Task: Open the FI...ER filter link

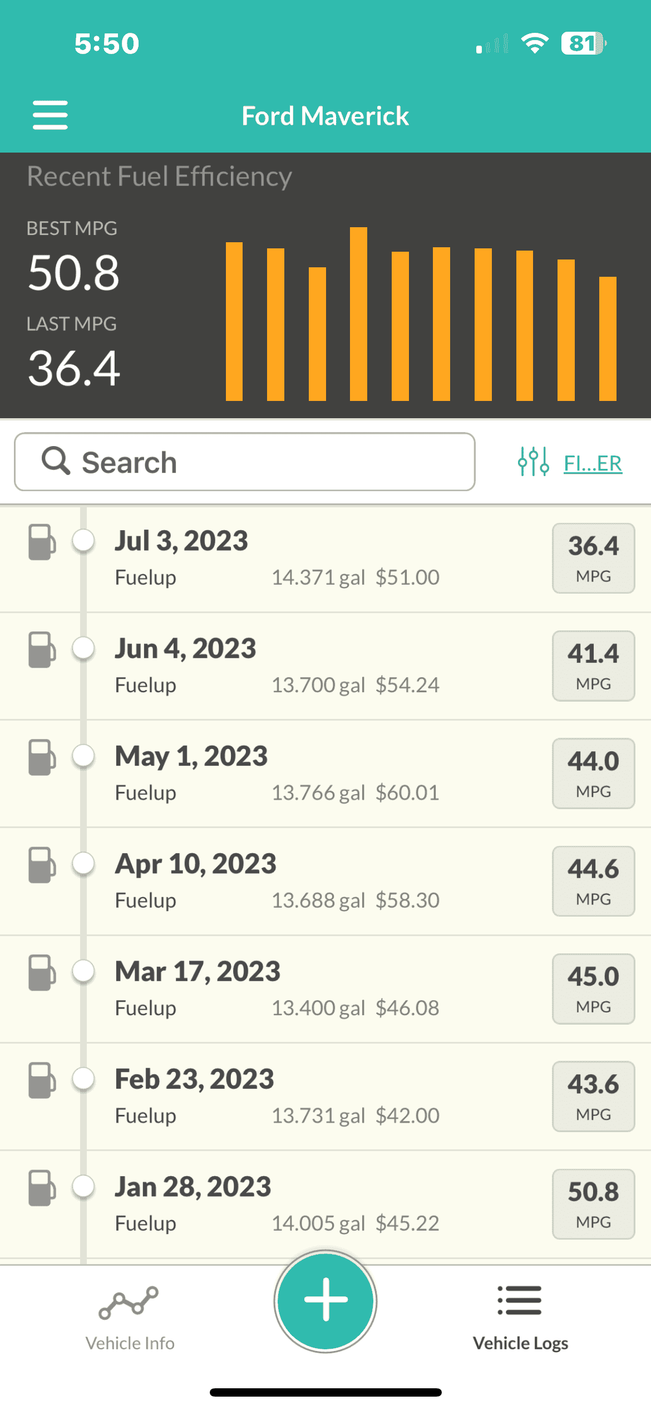Action: [593, 463]
